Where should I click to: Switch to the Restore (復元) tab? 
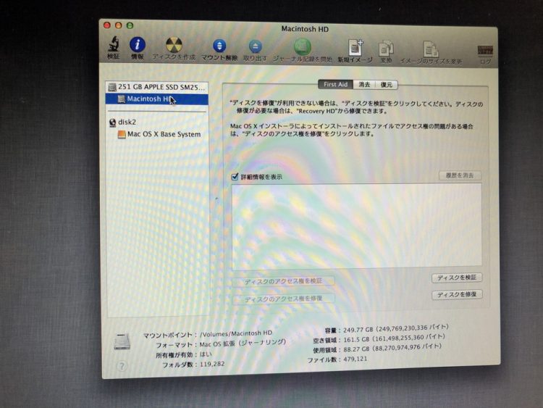[x=387, y=85]
